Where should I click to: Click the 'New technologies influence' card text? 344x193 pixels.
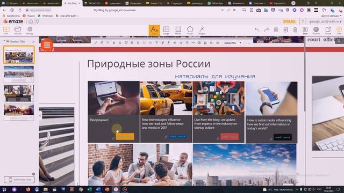click(x=162, y=124)
